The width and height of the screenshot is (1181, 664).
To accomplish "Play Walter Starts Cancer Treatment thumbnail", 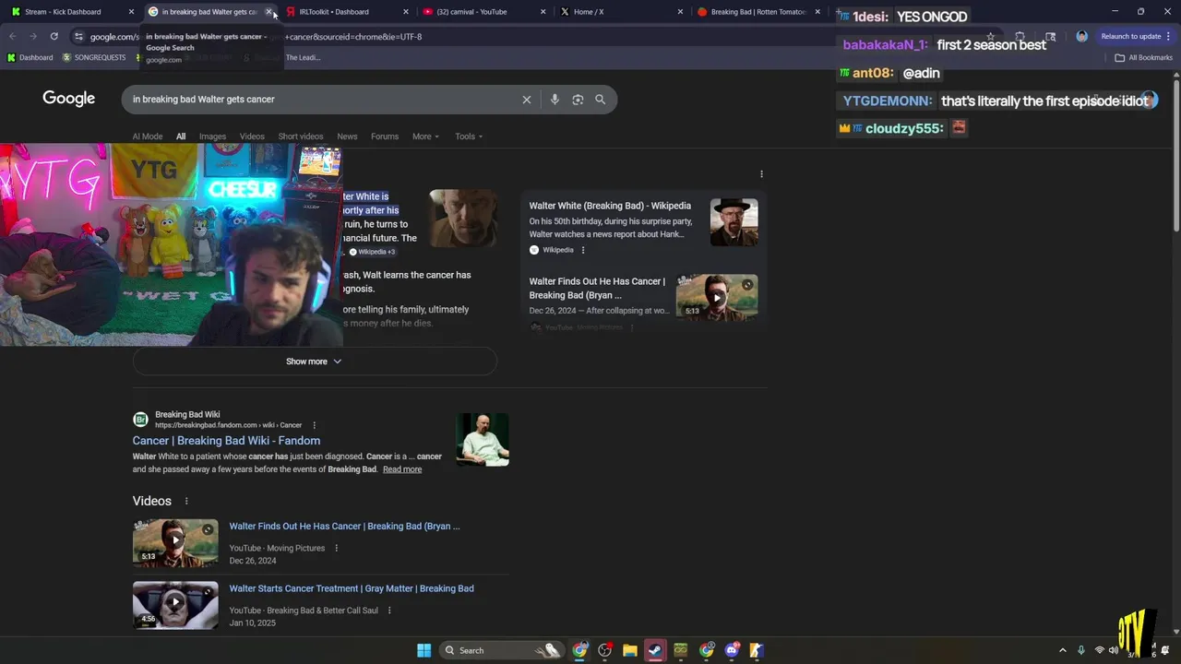I will (175, 605).
